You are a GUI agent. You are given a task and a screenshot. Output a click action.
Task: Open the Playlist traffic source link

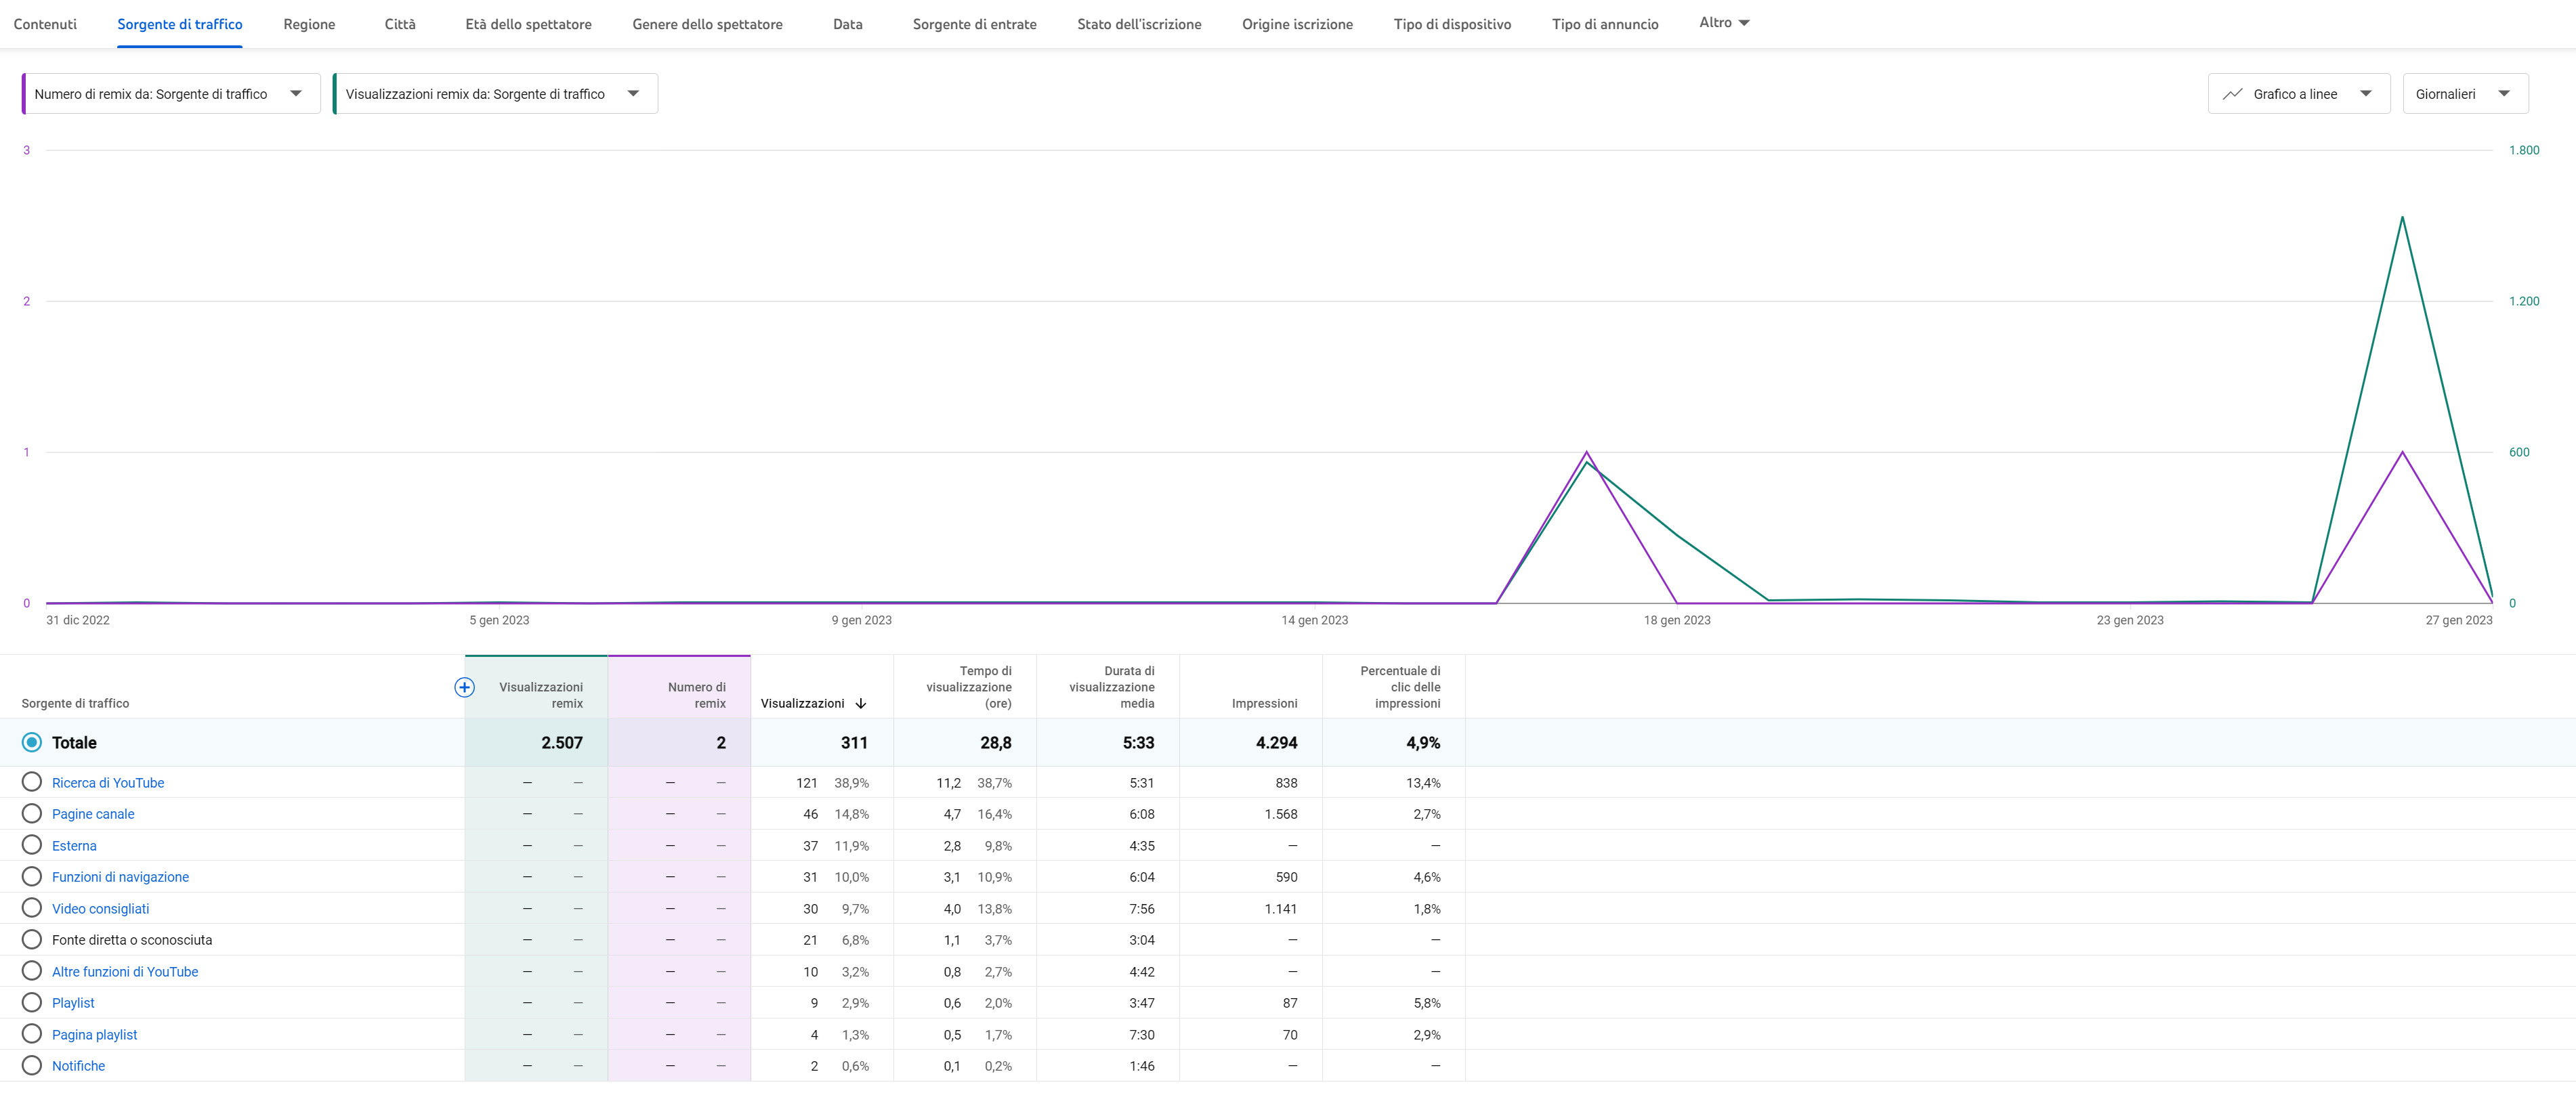point(73,1003)
